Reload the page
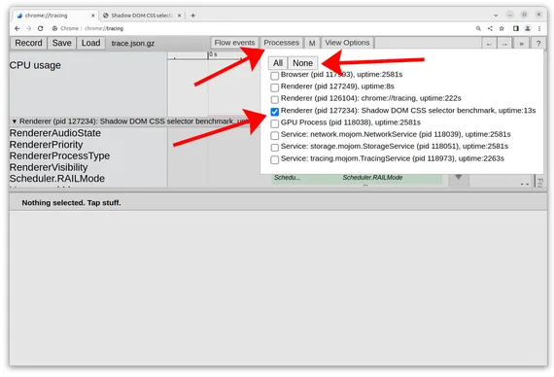554x377 pixels. click(40, 28)
